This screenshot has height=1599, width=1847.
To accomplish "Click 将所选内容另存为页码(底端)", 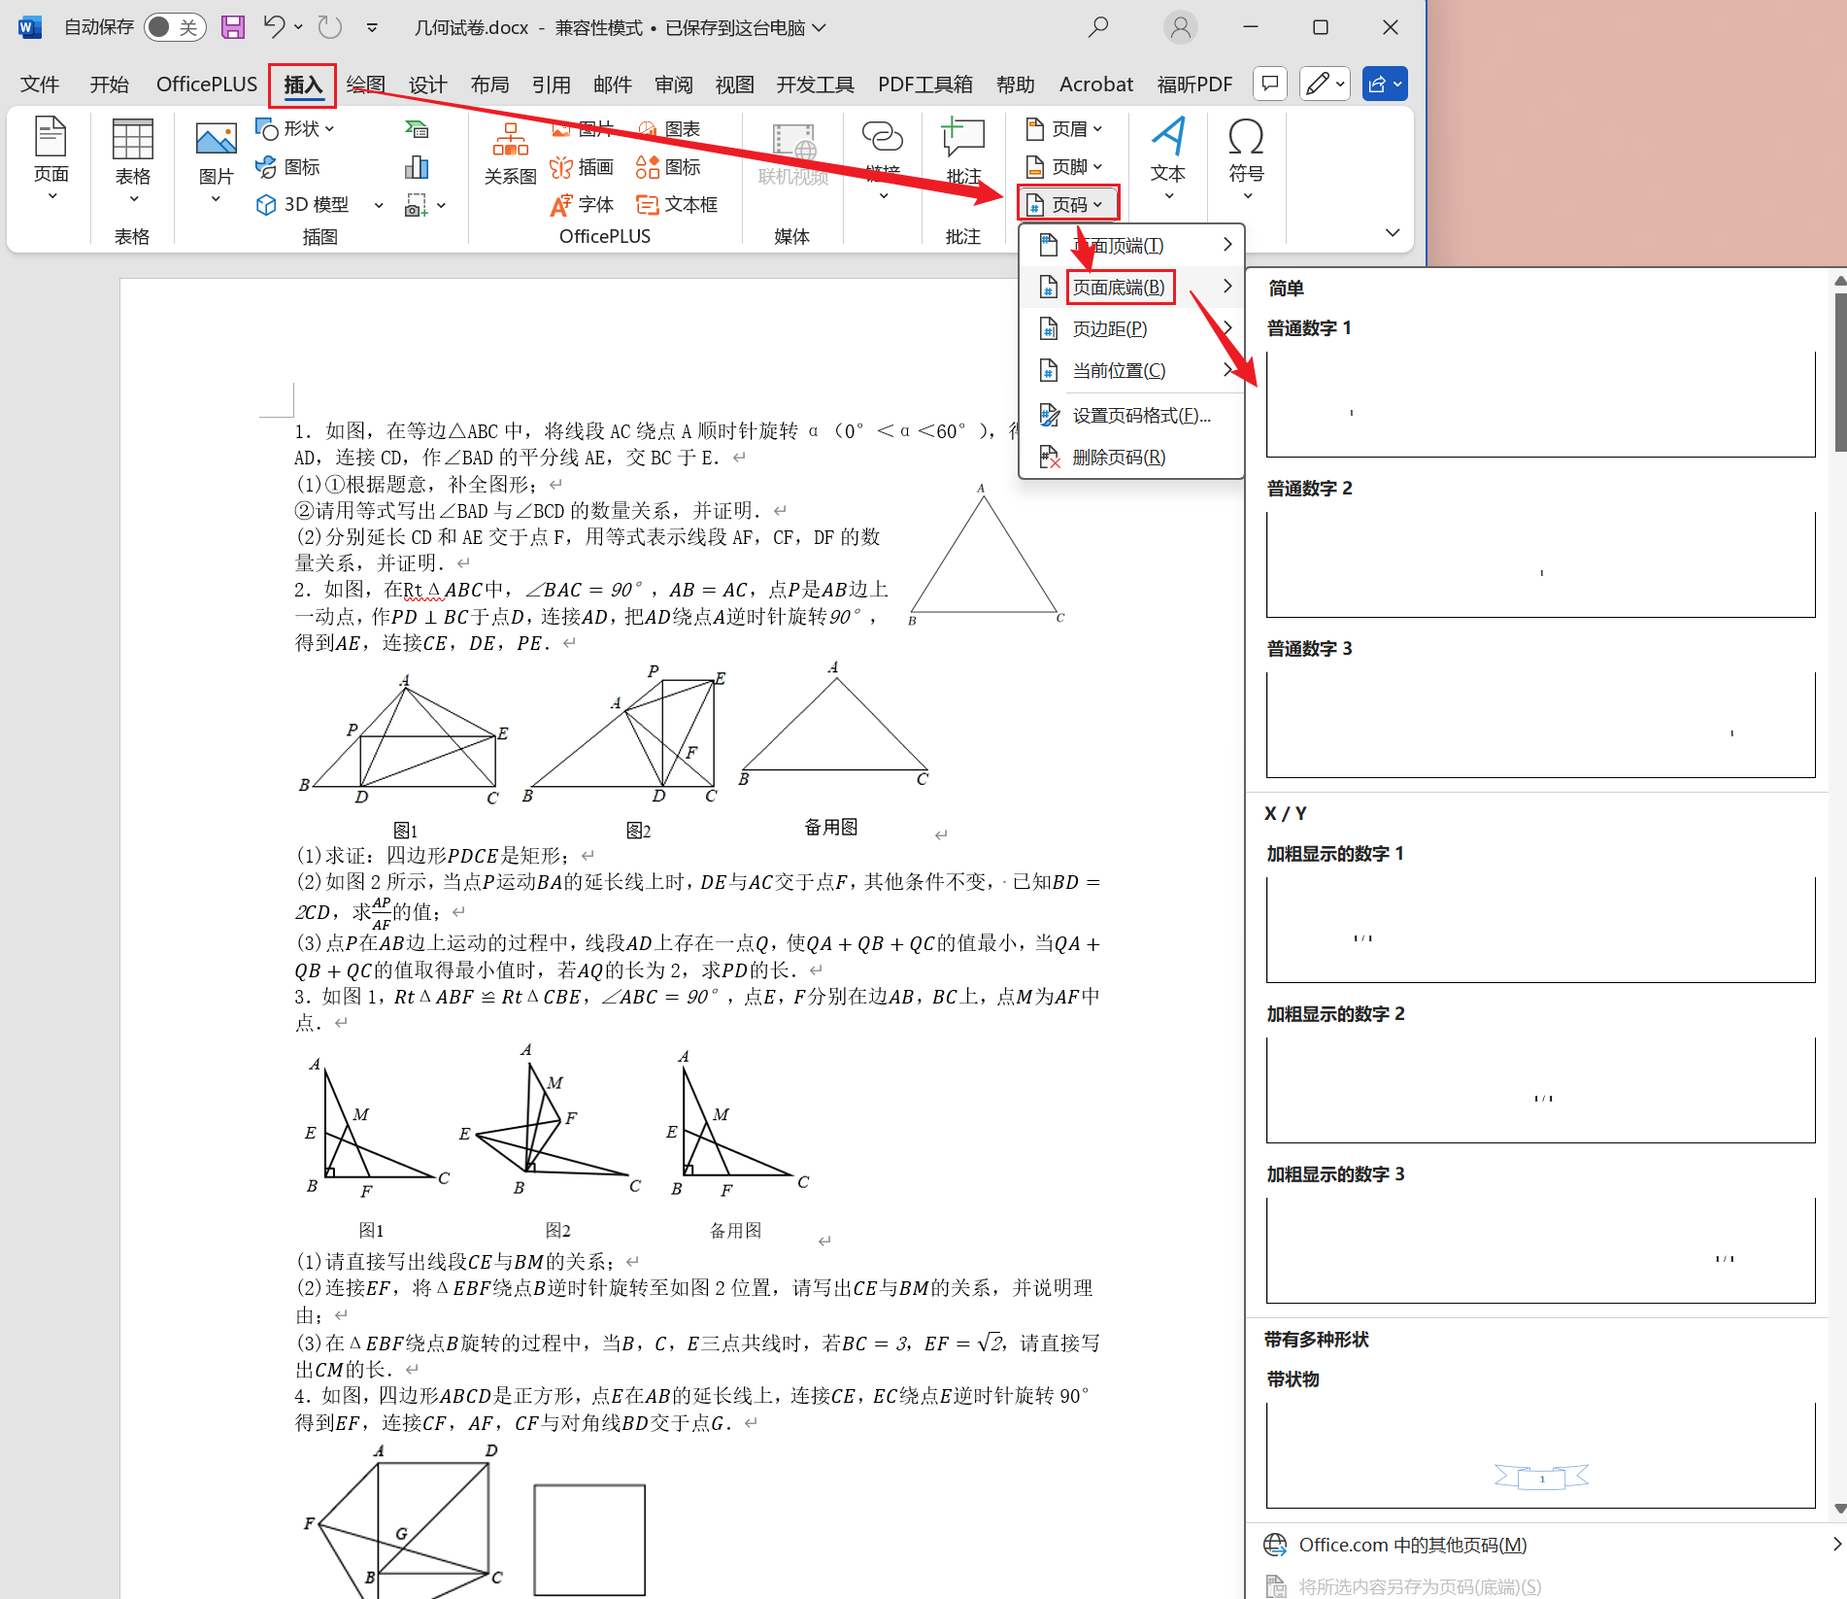I will [x=1418, y=1585].
